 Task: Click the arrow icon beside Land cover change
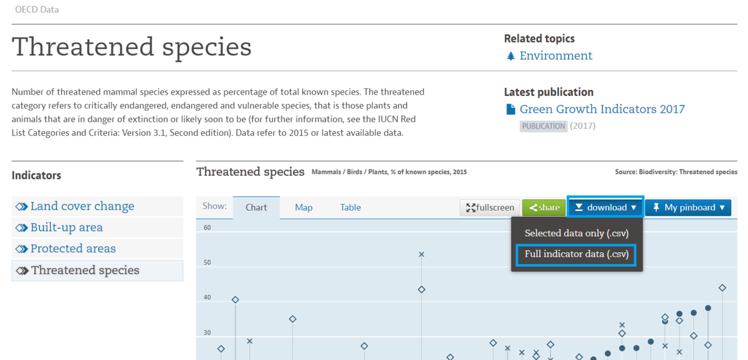click(22, 207)
